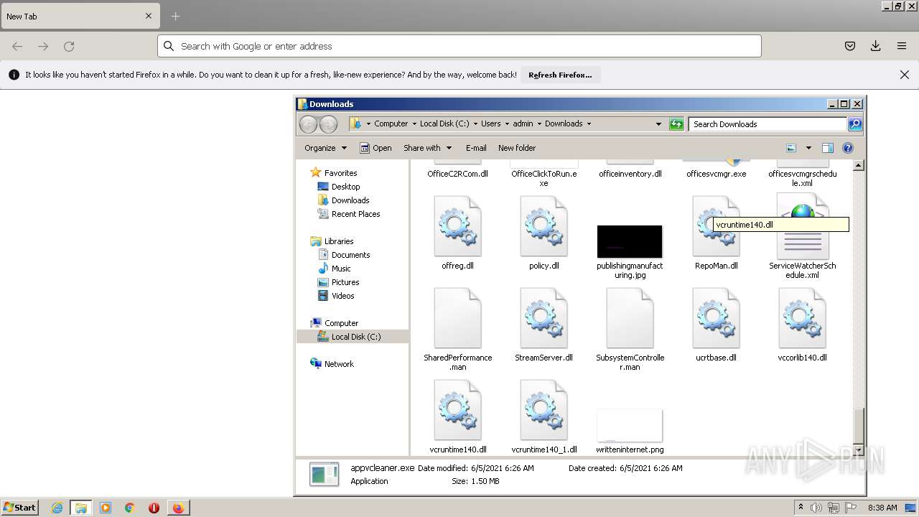Expand the Users breadcrumb arrow

[x=507, y=124]
